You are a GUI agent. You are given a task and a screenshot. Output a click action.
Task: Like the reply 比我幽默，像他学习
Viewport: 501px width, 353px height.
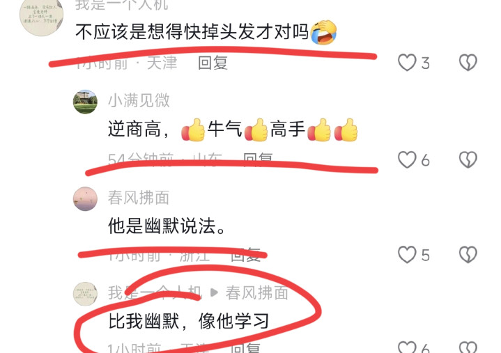pyautogui.click(x=407, y=347)
